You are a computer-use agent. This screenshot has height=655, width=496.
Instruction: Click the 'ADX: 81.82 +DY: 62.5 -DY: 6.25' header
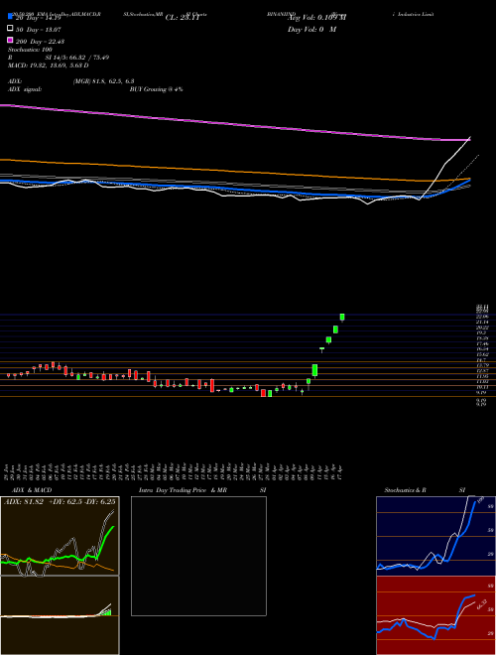click(60, 502)
